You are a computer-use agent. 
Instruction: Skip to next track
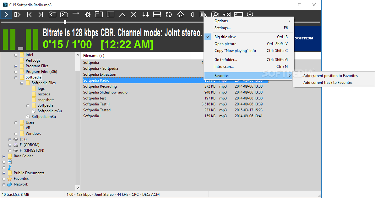[41, 14]
